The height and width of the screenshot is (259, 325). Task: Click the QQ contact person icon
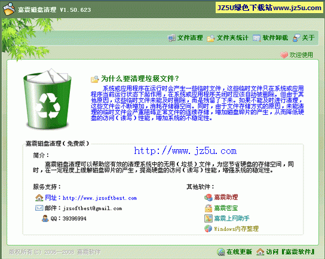coord(45,218)
